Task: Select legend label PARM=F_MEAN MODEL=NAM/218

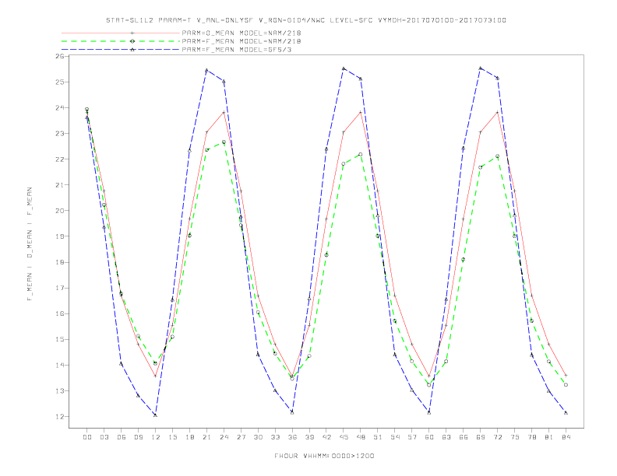Action: (242, 41)
